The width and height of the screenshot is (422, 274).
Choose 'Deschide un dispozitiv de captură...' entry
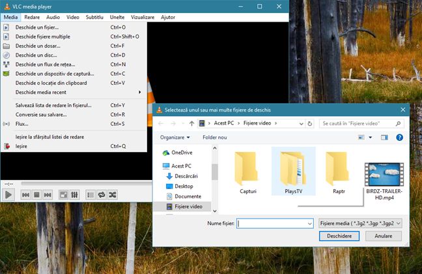pyautogui.click(x=74, y=74)
